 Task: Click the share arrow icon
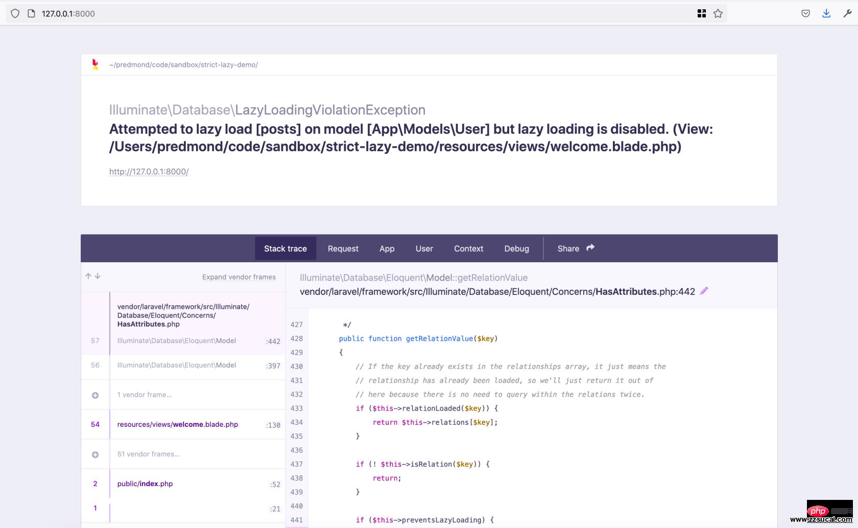pyautogui.click(x=590, y=248)
